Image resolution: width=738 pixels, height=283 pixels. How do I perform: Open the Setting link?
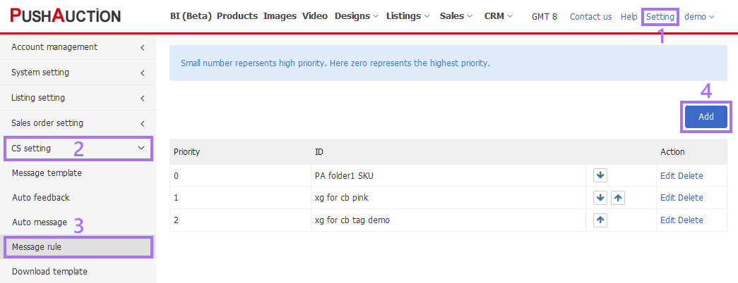pos(660,17)
